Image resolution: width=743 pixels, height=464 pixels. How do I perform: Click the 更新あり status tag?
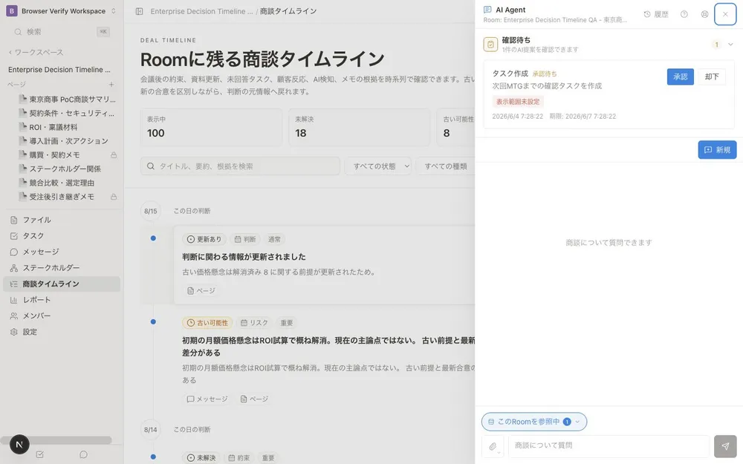[204, 239]
